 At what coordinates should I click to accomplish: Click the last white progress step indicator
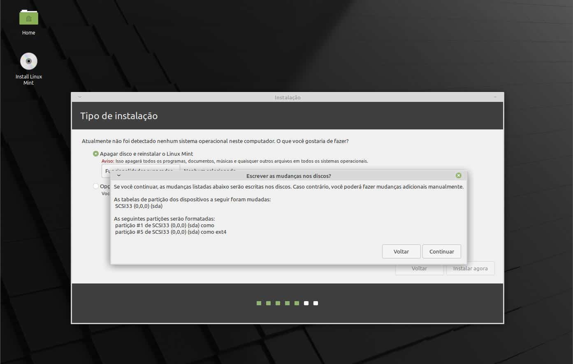click(315, 303)
